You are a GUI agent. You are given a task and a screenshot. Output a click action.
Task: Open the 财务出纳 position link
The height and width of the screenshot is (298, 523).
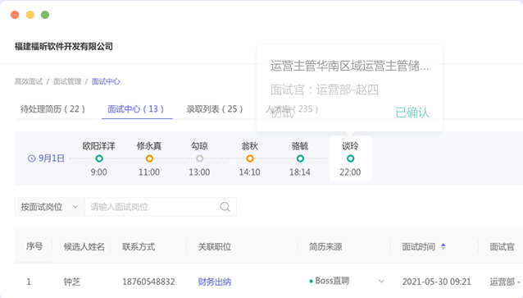click(x=215, y=282)
